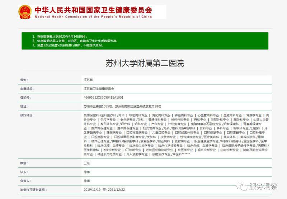Click the 江苏省 province value
The height and width of the screenshot is (199, 287).
[88, 79]
